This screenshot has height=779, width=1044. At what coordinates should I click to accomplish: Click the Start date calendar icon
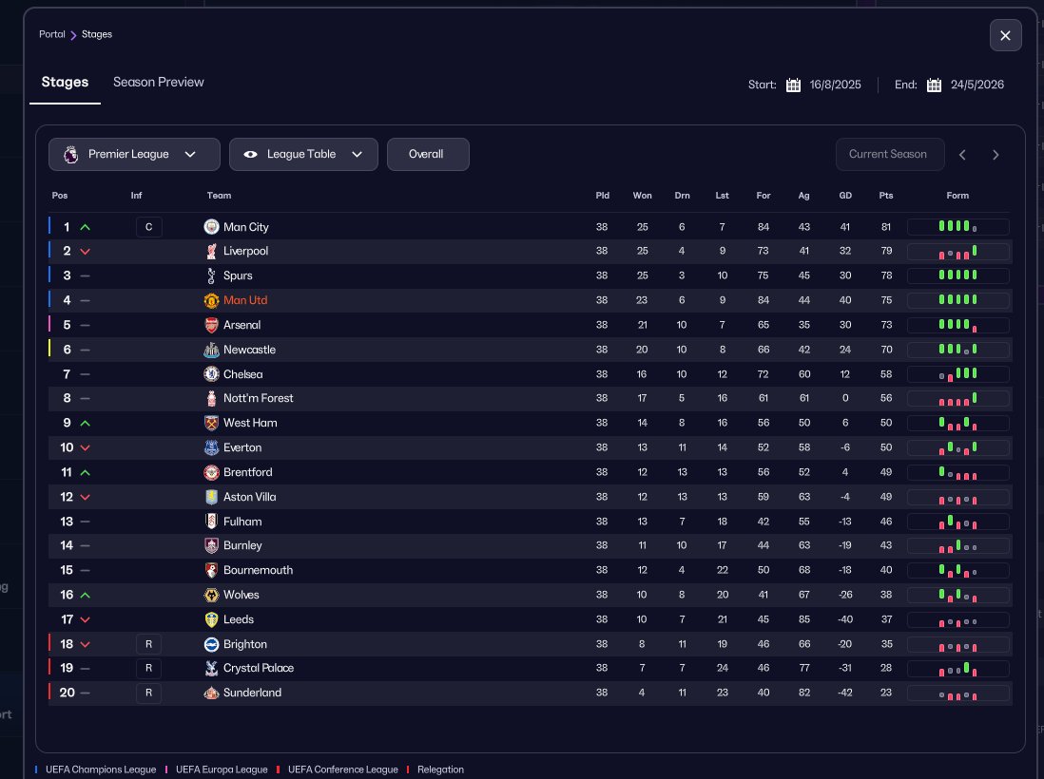click(793, 85)
